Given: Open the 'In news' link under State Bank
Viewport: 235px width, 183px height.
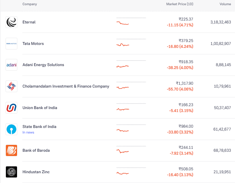Looking at the screenshot, I should tap(28, 133).
